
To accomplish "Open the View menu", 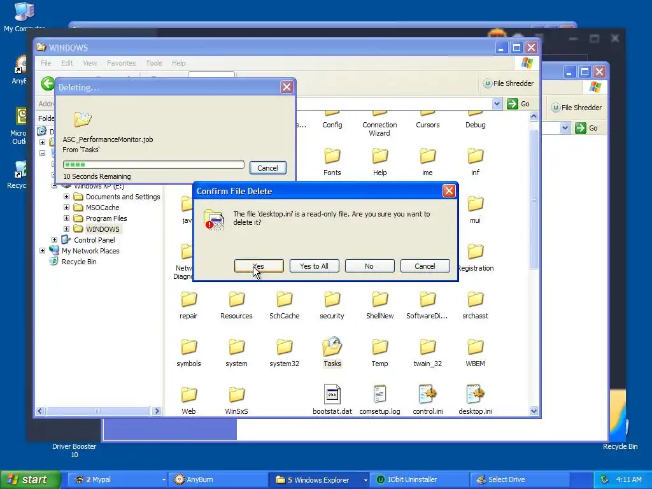I will (x=90, y=63).
